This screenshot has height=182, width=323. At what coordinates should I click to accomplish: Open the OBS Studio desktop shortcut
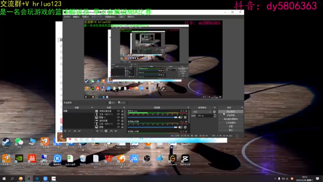coord(147,160)
